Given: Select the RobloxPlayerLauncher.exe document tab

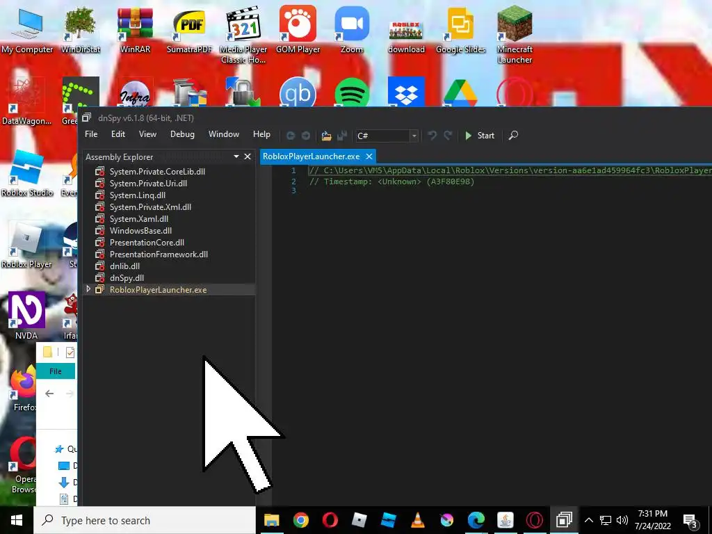Looking at the screenshot, I should coord(311,156).
